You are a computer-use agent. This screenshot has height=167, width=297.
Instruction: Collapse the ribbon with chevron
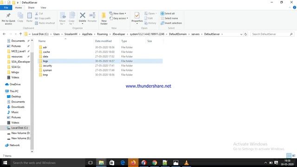click(290, 7)
